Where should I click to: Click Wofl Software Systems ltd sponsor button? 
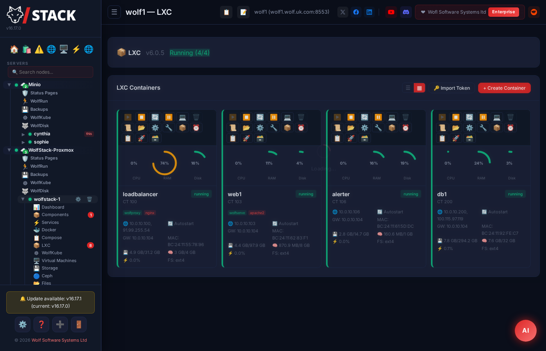(x=470, y=12)
